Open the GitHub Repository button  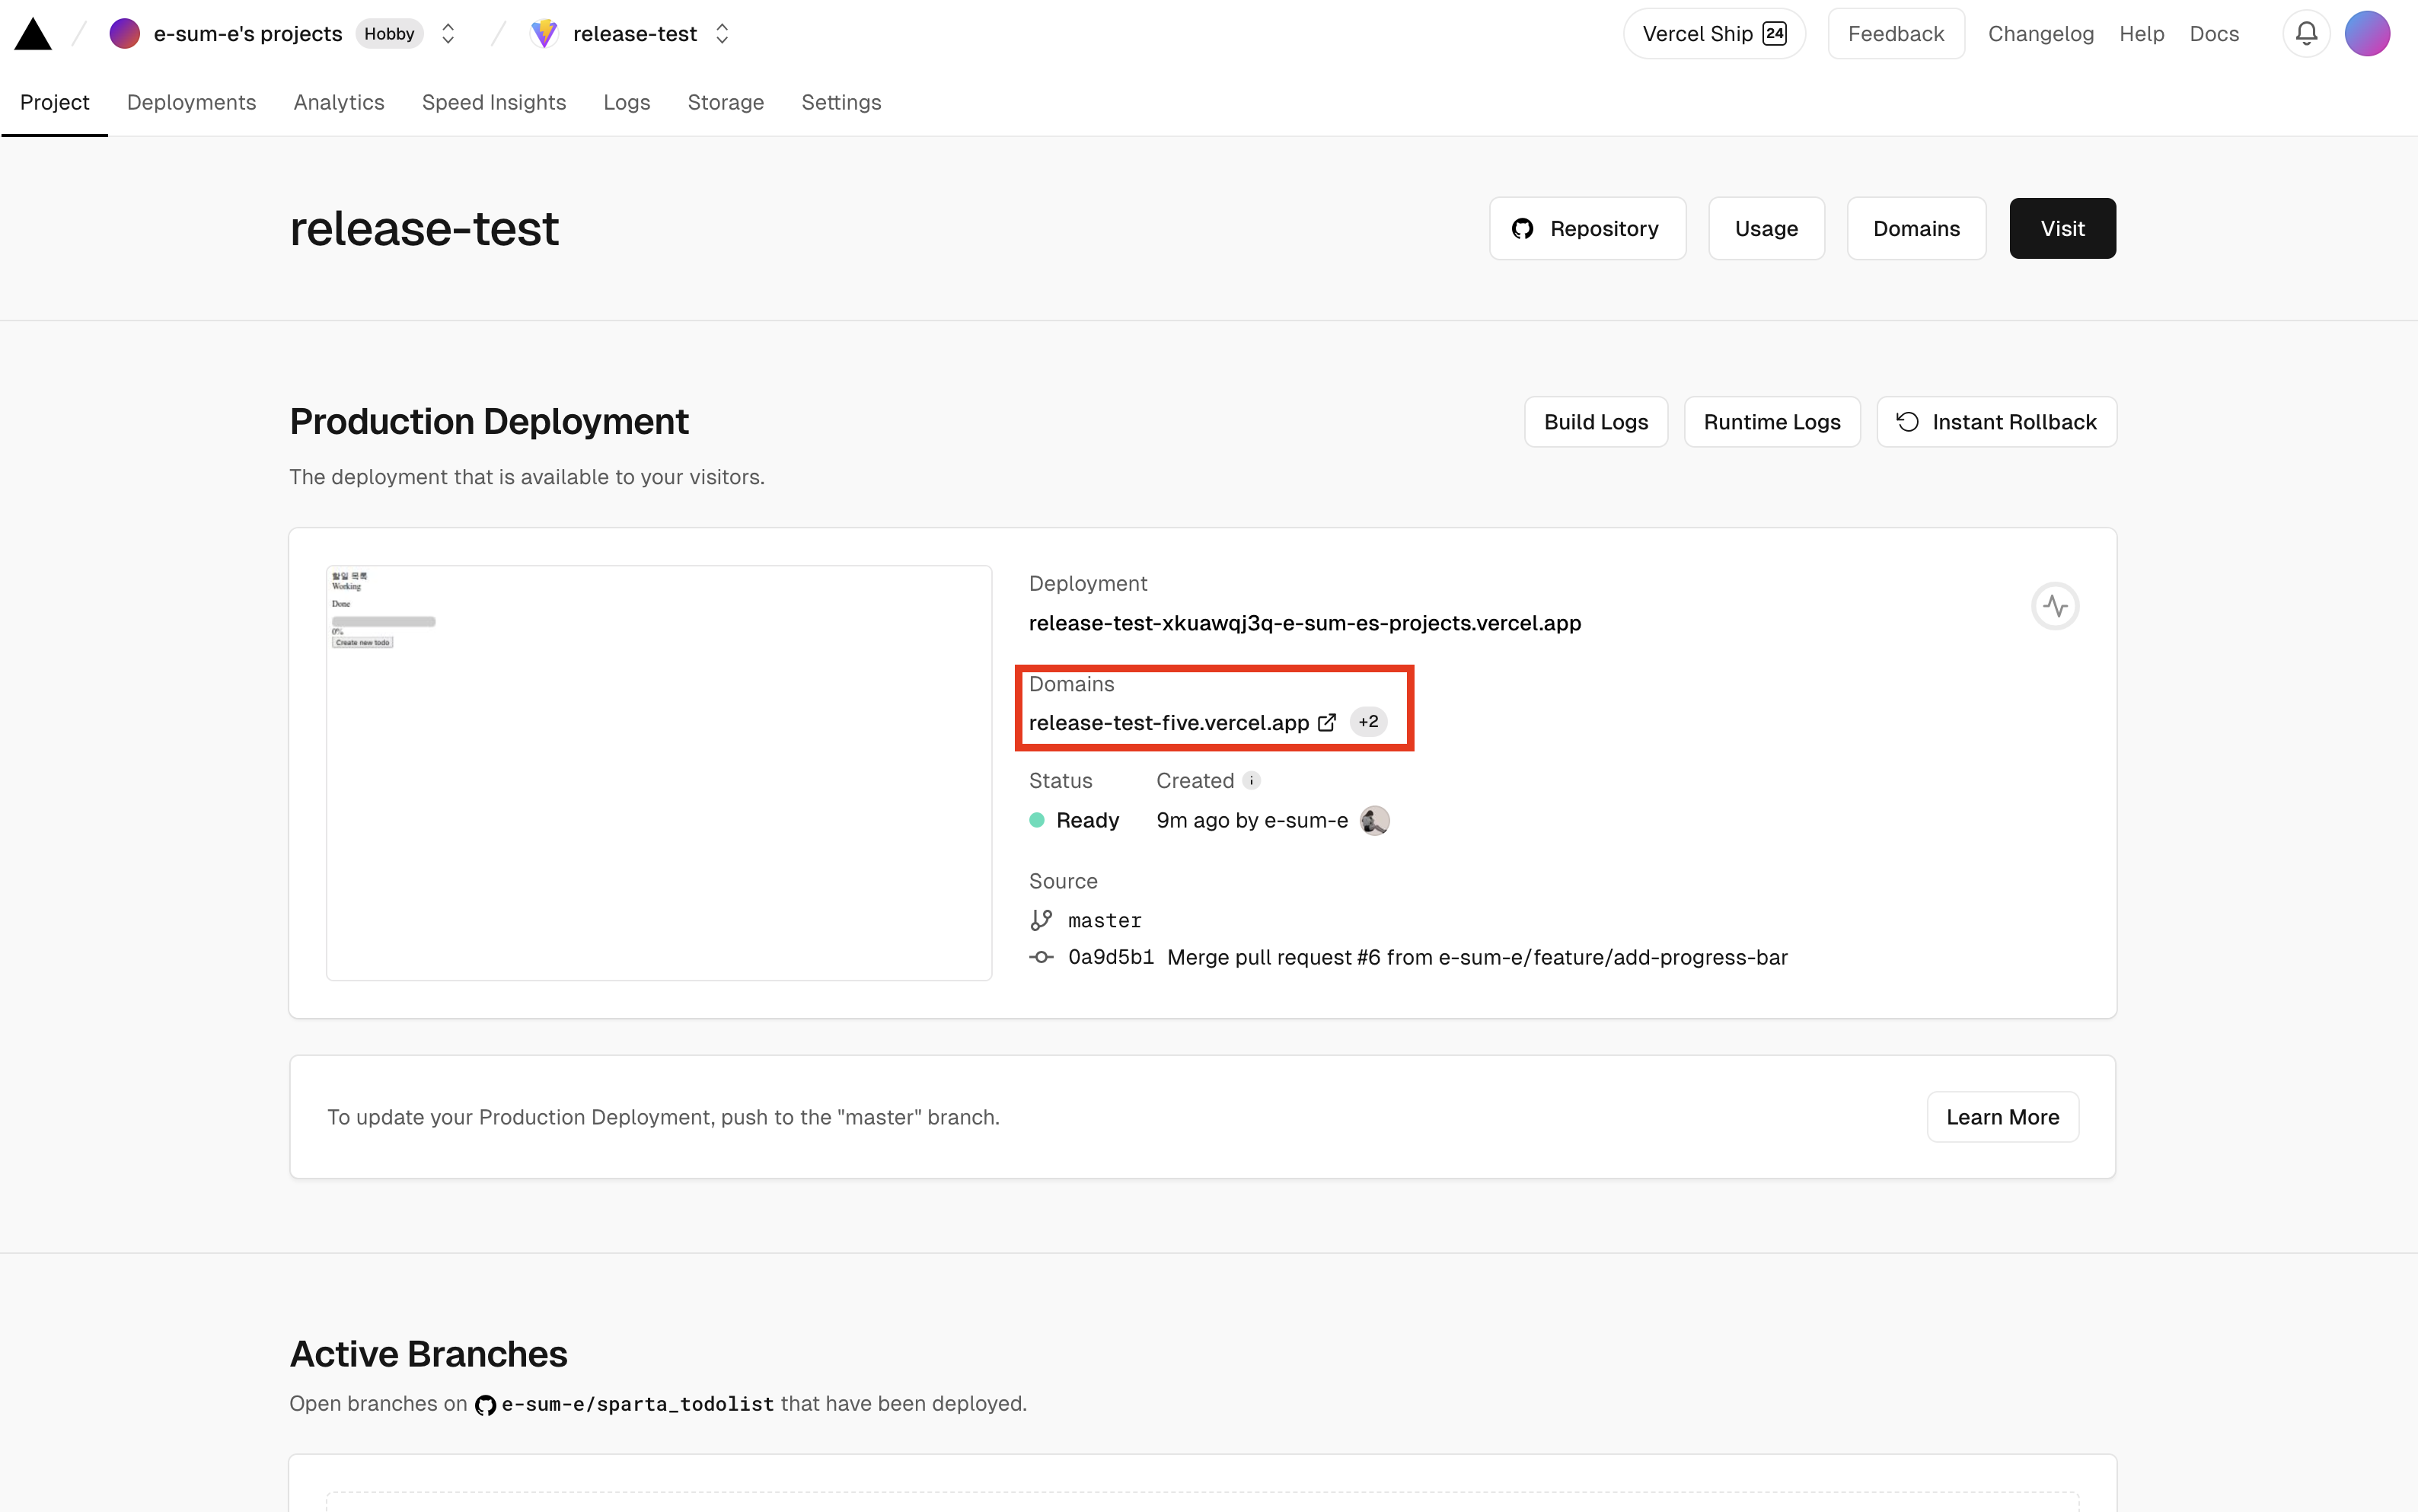(1587, 229)
